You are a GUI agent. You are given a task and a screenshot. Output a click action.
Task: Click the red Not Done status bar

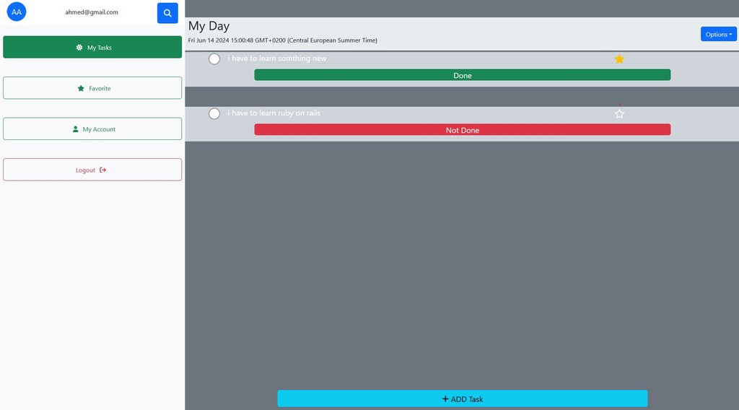(463, 130)
